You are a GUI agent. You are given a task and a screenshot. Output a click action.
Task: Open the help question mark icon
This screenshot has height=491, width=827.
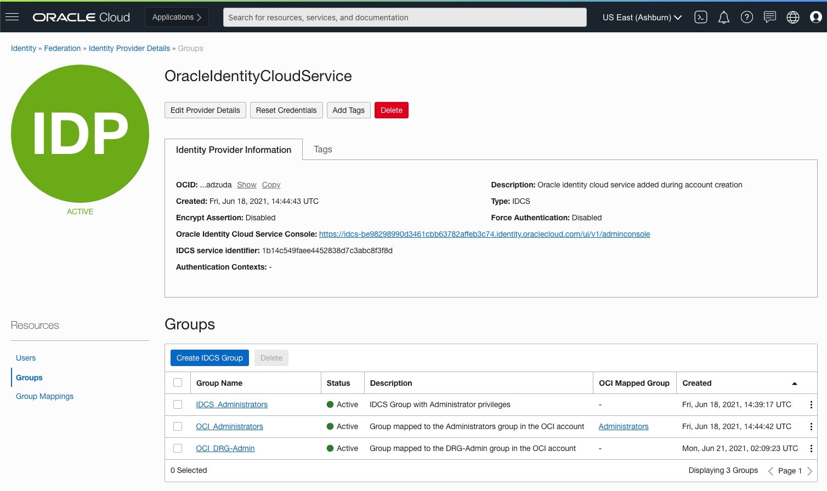click(747, 18)
